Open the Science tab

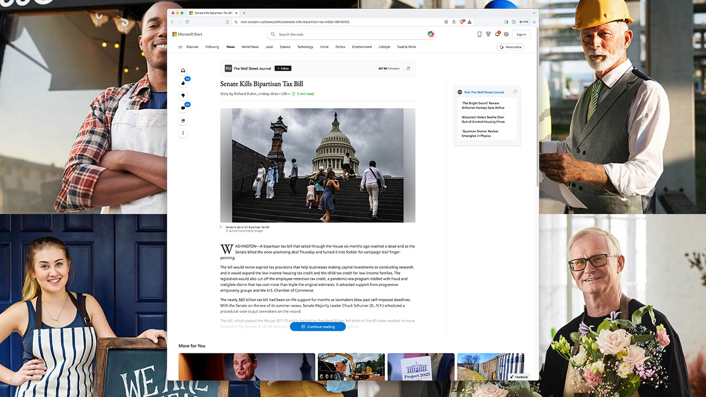(285, 47)
